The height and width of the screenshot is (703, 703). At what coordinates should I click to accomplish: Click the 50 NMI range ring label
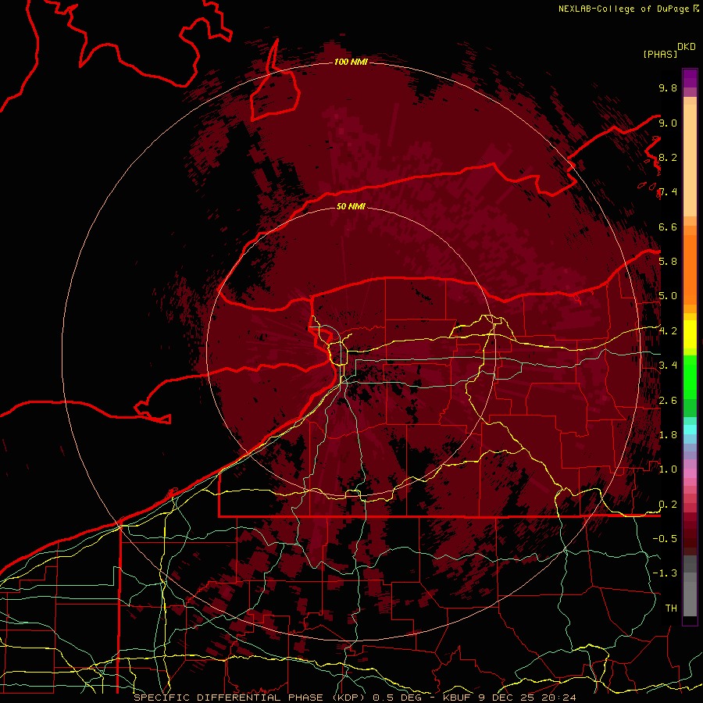click(x=351, y=206)
